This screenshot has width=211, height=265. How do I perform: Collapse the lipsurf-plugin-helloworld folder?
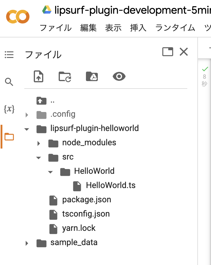[x=27, y=129]
